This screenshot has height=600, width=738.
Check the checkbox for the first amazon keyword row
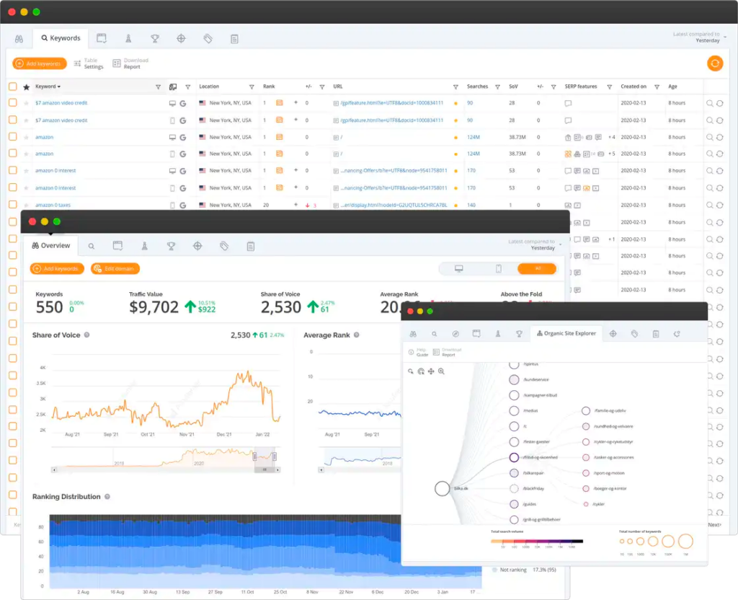pos(12,136)
